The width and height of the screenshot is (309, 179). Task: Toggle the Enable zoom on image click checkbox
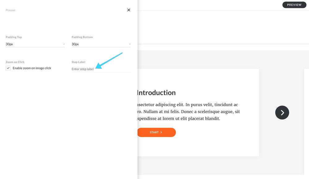tap(8, 68)
